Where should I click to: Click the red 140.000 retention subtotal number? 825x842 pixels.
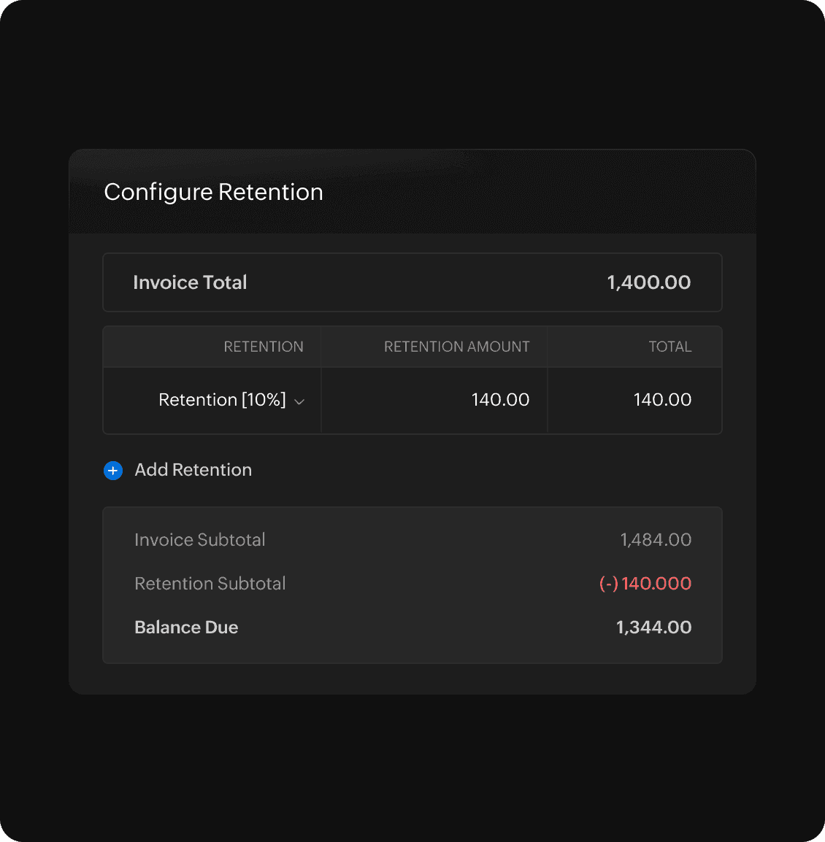coord(656,584)
